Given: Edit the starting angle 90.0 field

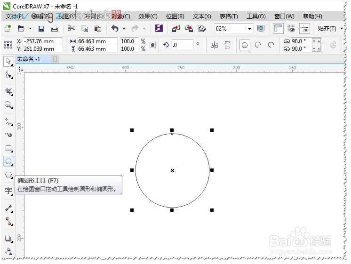Looking at the screenshot, I should (x=301, y=41).
